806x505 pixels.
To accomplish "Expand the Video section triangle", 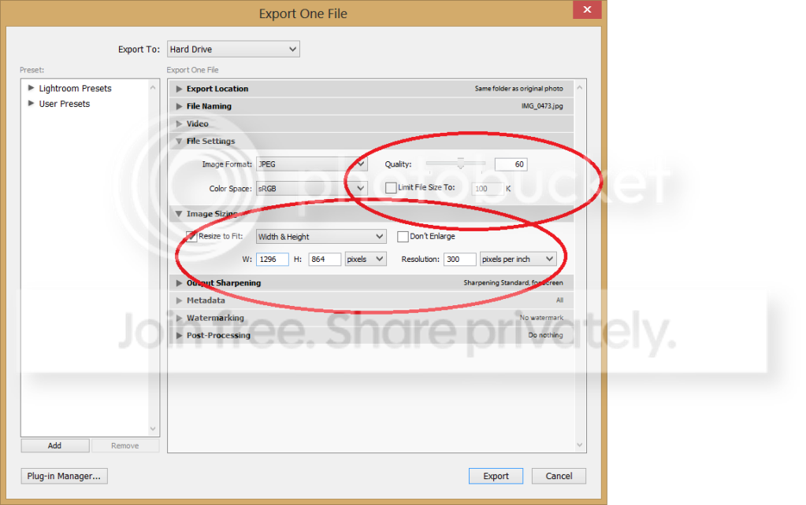I will pos(180,123).
